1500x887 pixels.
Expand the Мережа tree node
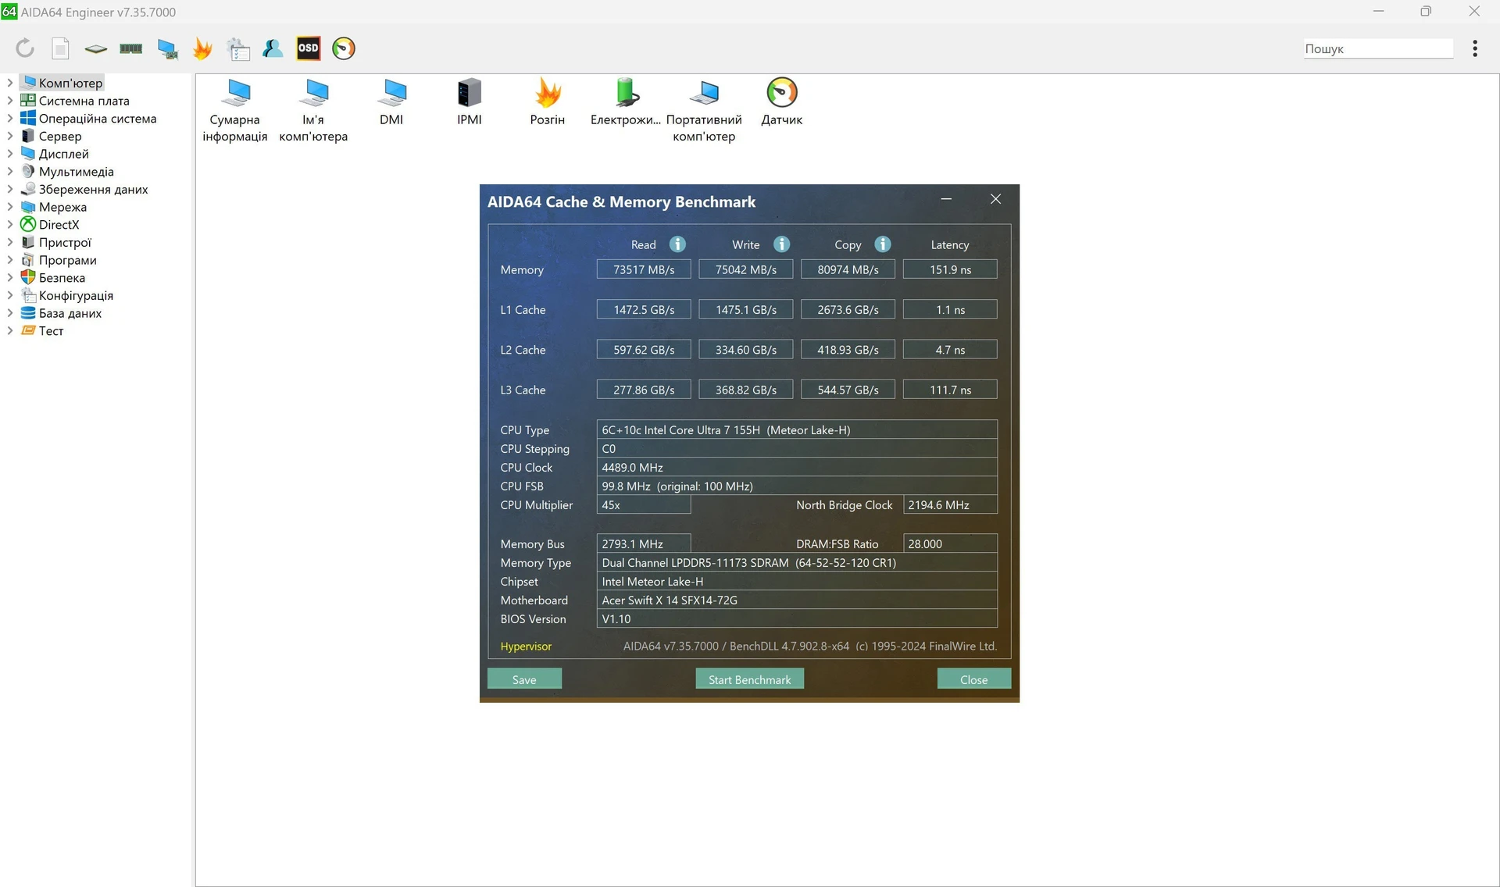[9, 207]
